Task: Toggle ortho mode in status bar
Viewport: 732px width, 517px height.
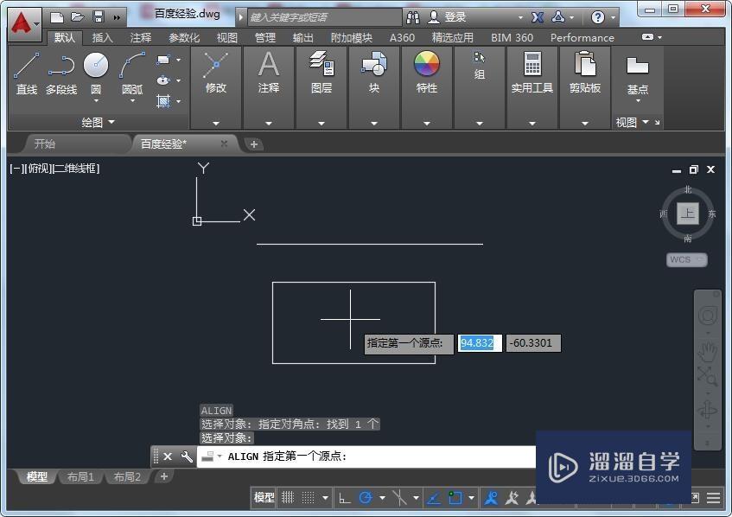Action: (345, 498)
